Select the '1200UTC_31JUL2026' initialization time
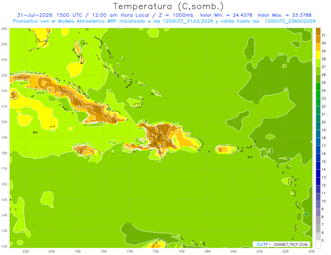 point(188,21)
